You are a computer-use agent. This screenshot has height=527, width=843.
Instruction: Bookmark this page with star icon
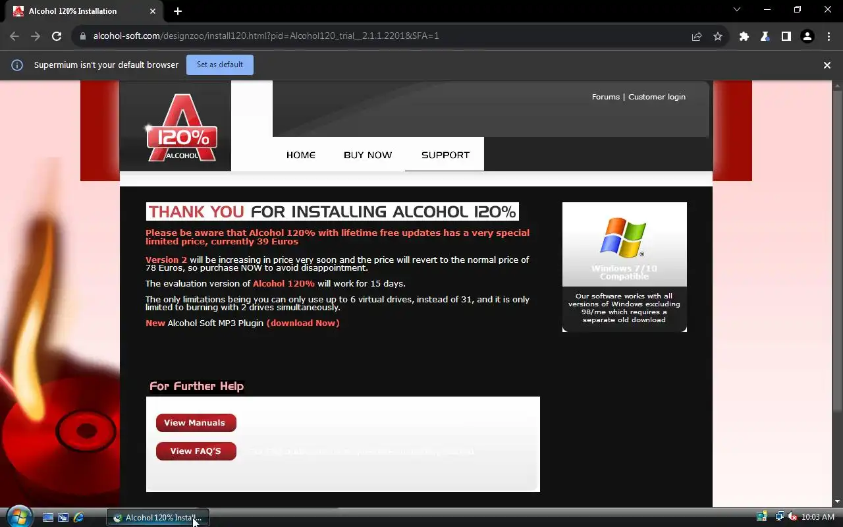pyautogui.click(x=718, y=36)
